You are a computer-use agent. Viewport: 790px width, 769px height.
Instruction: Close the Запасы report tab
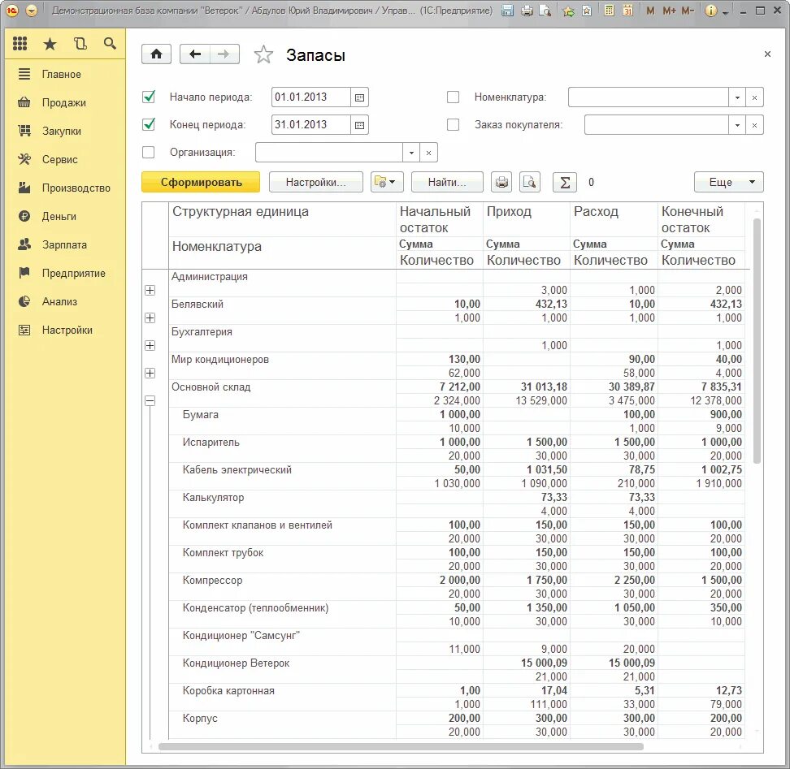[x=767, y=54]
